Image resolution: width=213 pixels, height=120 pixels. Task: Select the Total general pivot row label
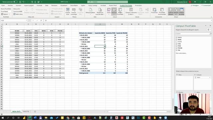[x=84, y=73]
